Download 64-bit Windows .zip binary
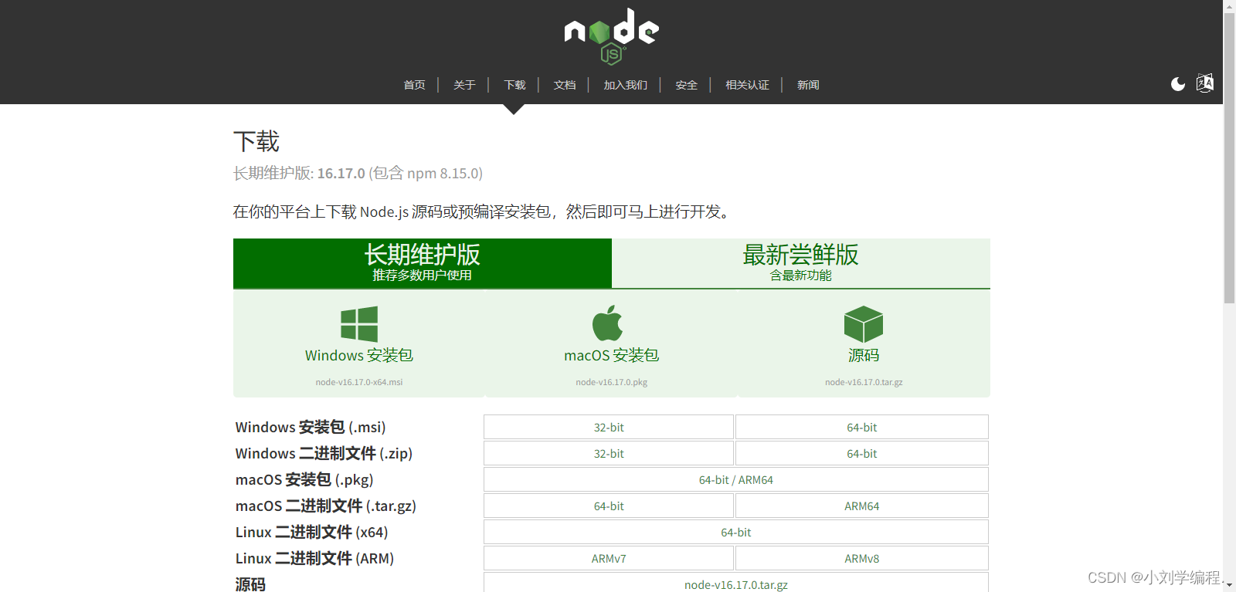This screenshot has height=592, width=1236. point(862,453)
